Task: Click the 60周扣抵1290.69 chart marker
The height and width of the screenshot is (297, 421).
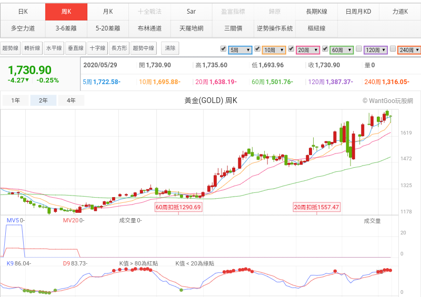Action: click(178, 208)
